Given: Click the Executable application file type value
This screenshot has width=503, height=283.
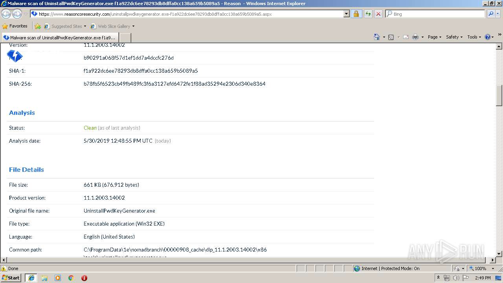Looking at the screenshot, I should [x=124, y=224].
